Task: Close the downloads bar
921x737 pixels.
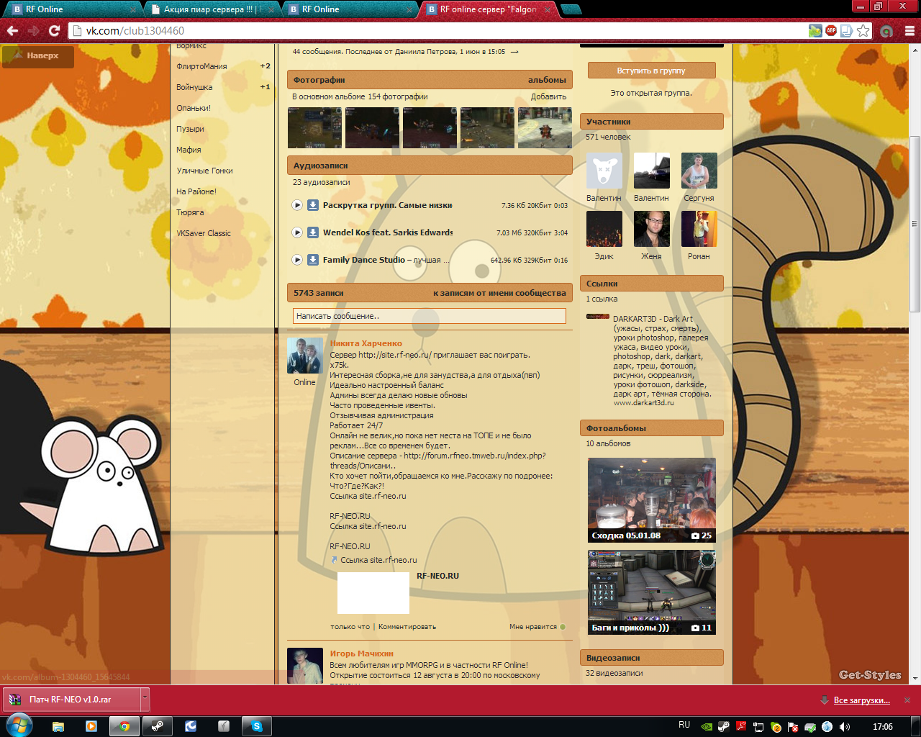Action: 907,700
